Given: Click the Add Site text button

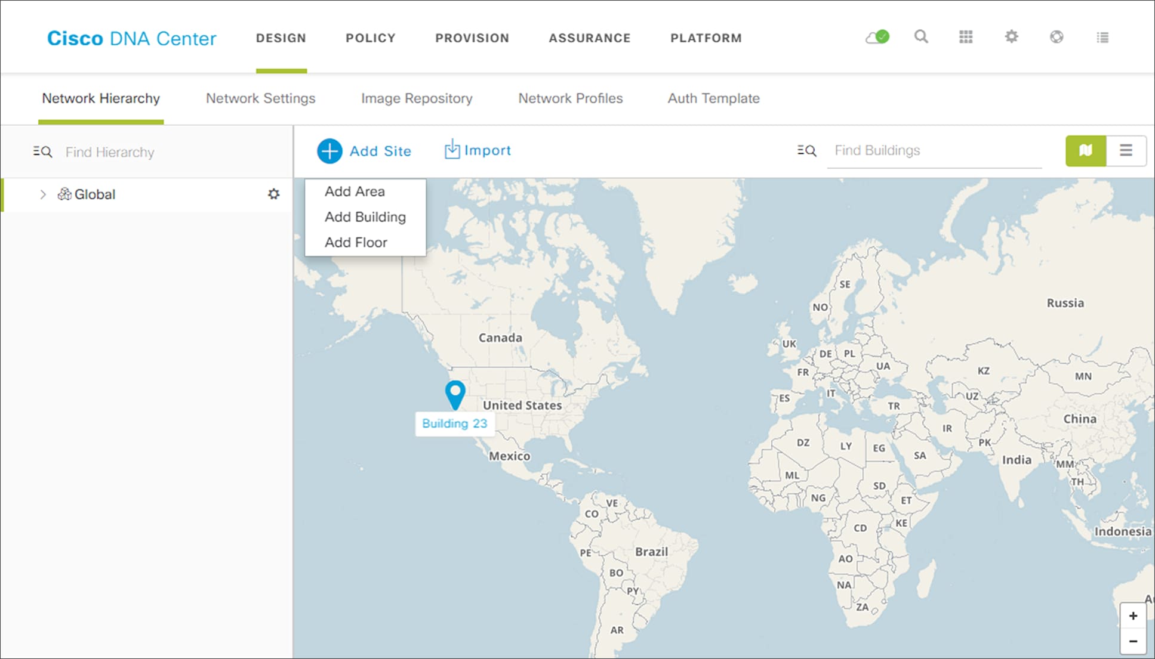Looking at the screenshot, I should coord(380,151).
